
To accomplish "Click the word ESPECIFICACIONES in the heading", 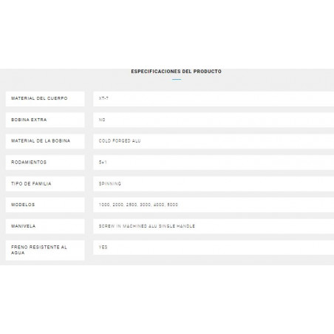I will [x=156, y=72].
